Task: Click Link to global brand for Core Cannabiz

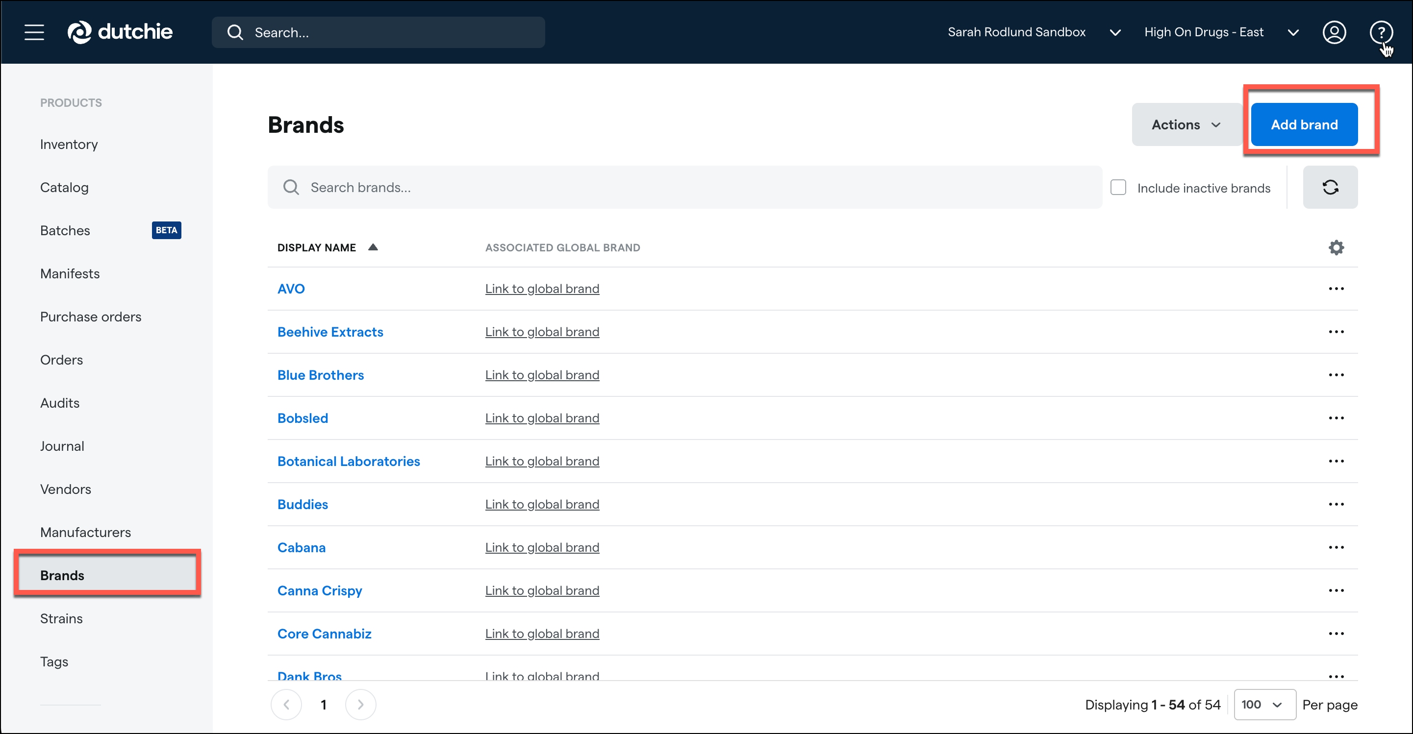Action: coord(542,634)
